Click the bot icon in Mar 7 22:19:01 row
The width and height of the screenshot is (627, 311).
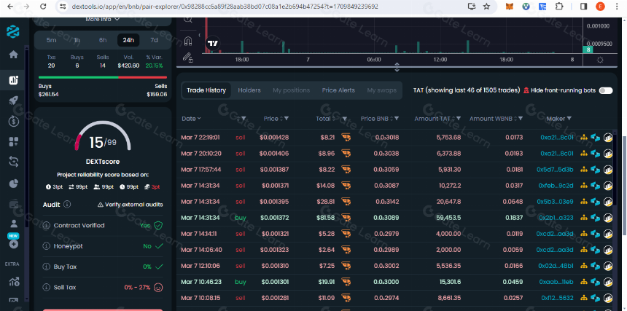coord(346,138)
